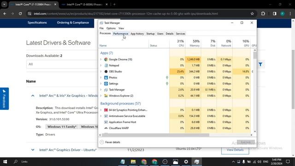295x166 pixels.
Task: Click Task Manager horizontal scrollbar thumb
Action: tap(155, 135)
